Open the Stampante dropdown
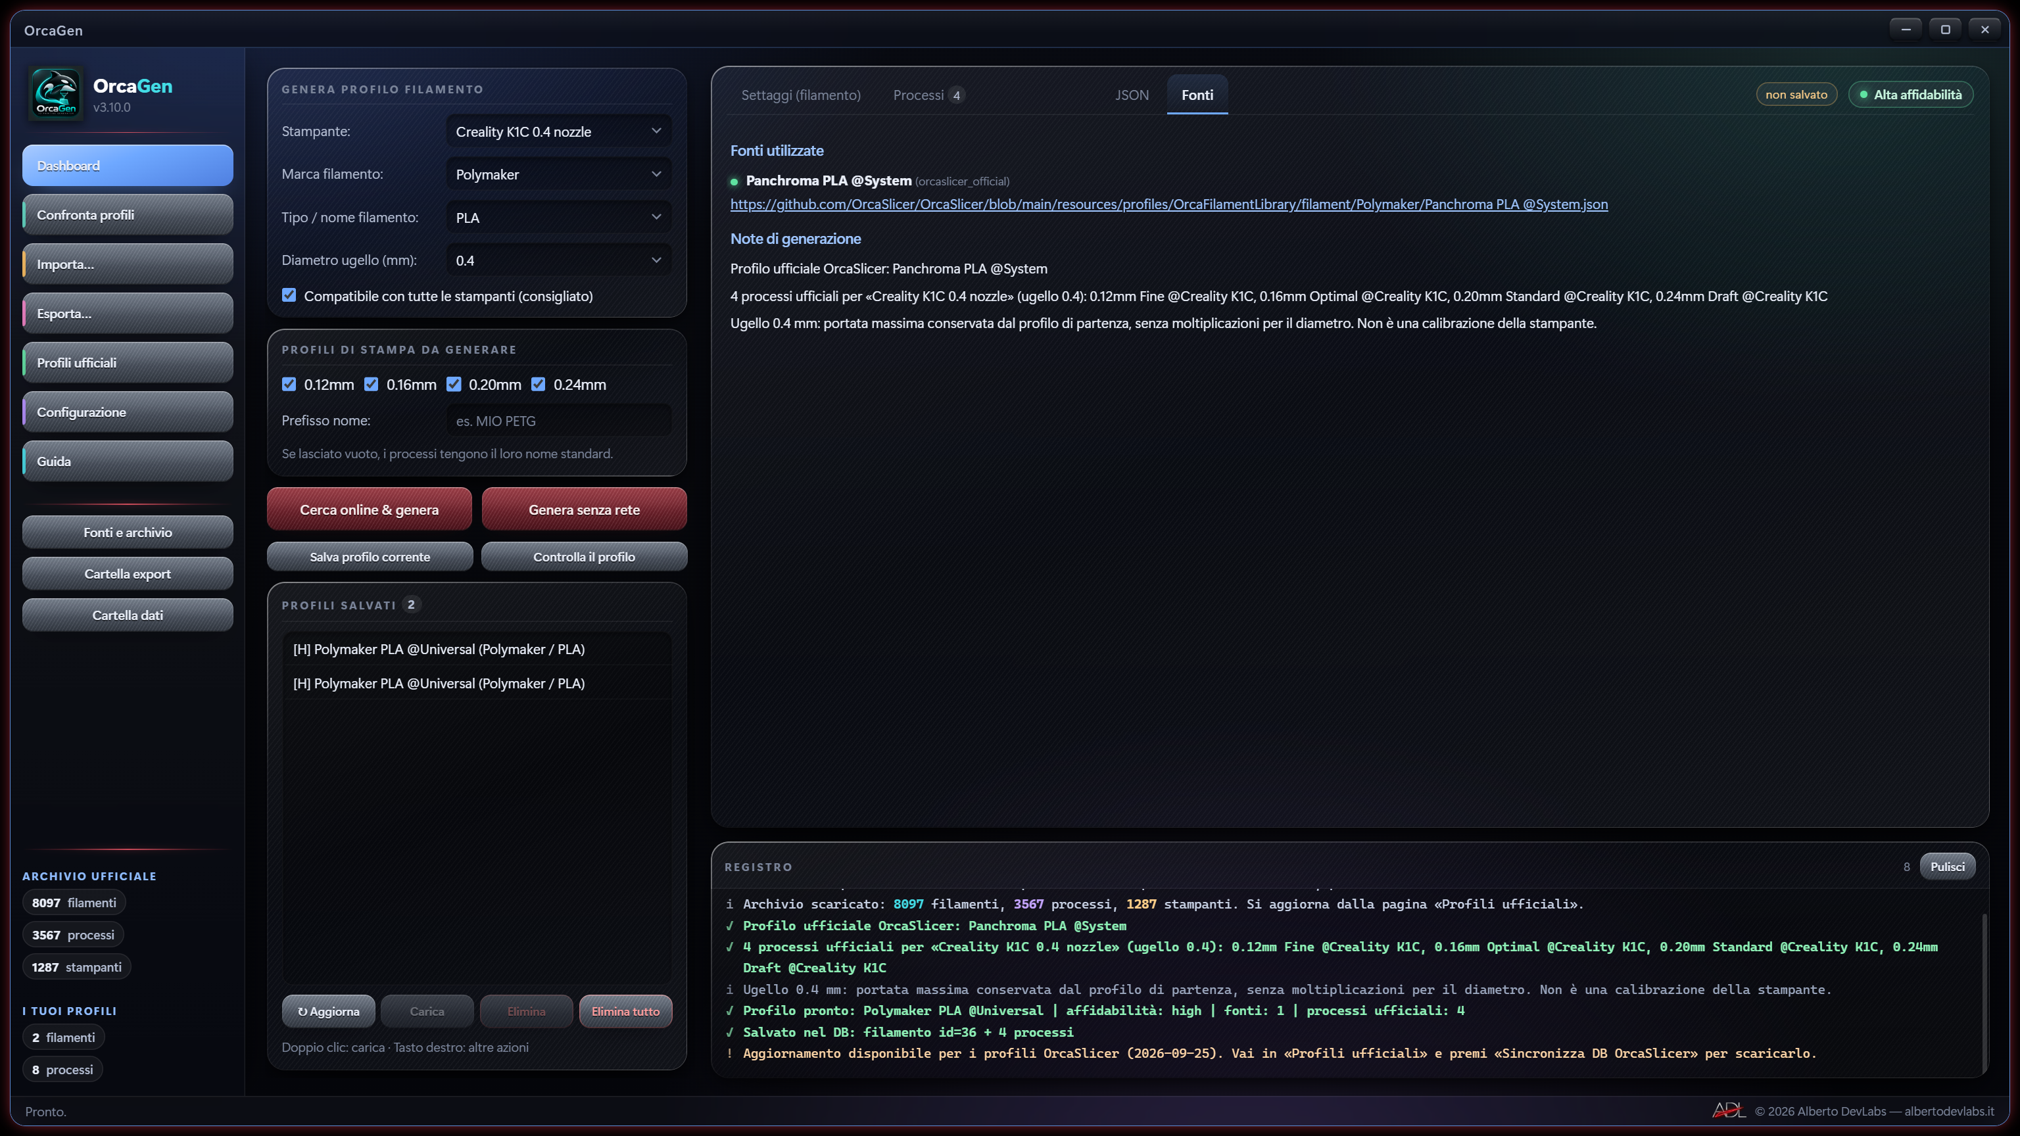The image size is (2020, 1136). 558,131
